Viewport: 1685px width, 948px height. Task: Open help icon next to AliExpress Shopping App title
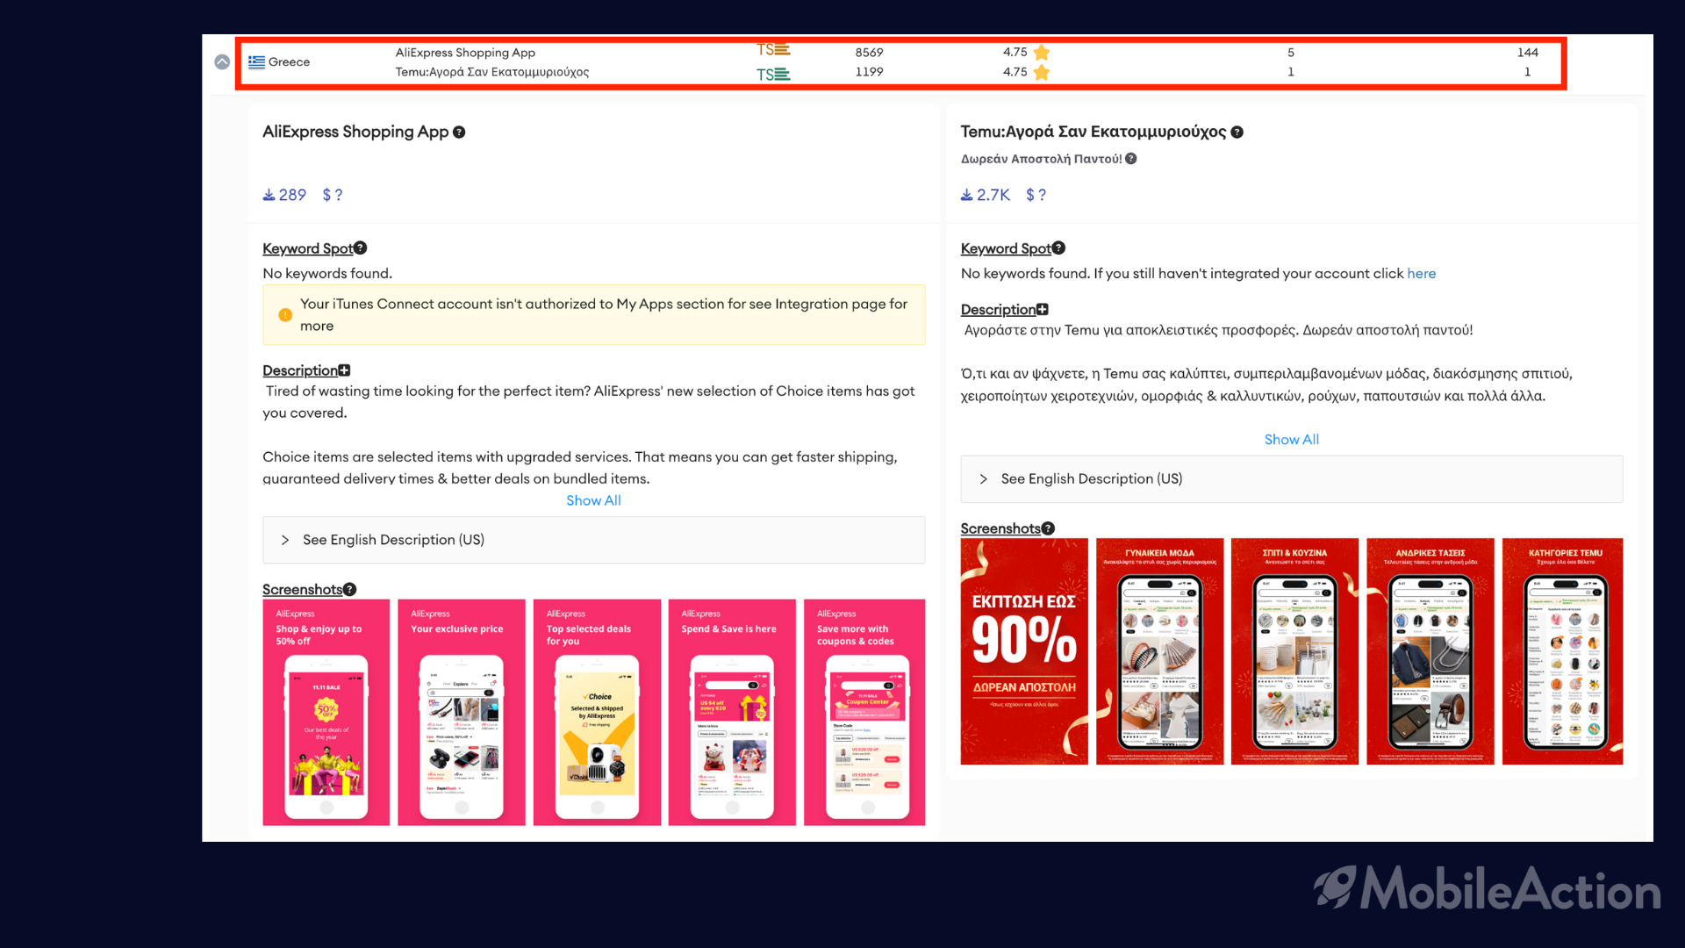point(459,133)
